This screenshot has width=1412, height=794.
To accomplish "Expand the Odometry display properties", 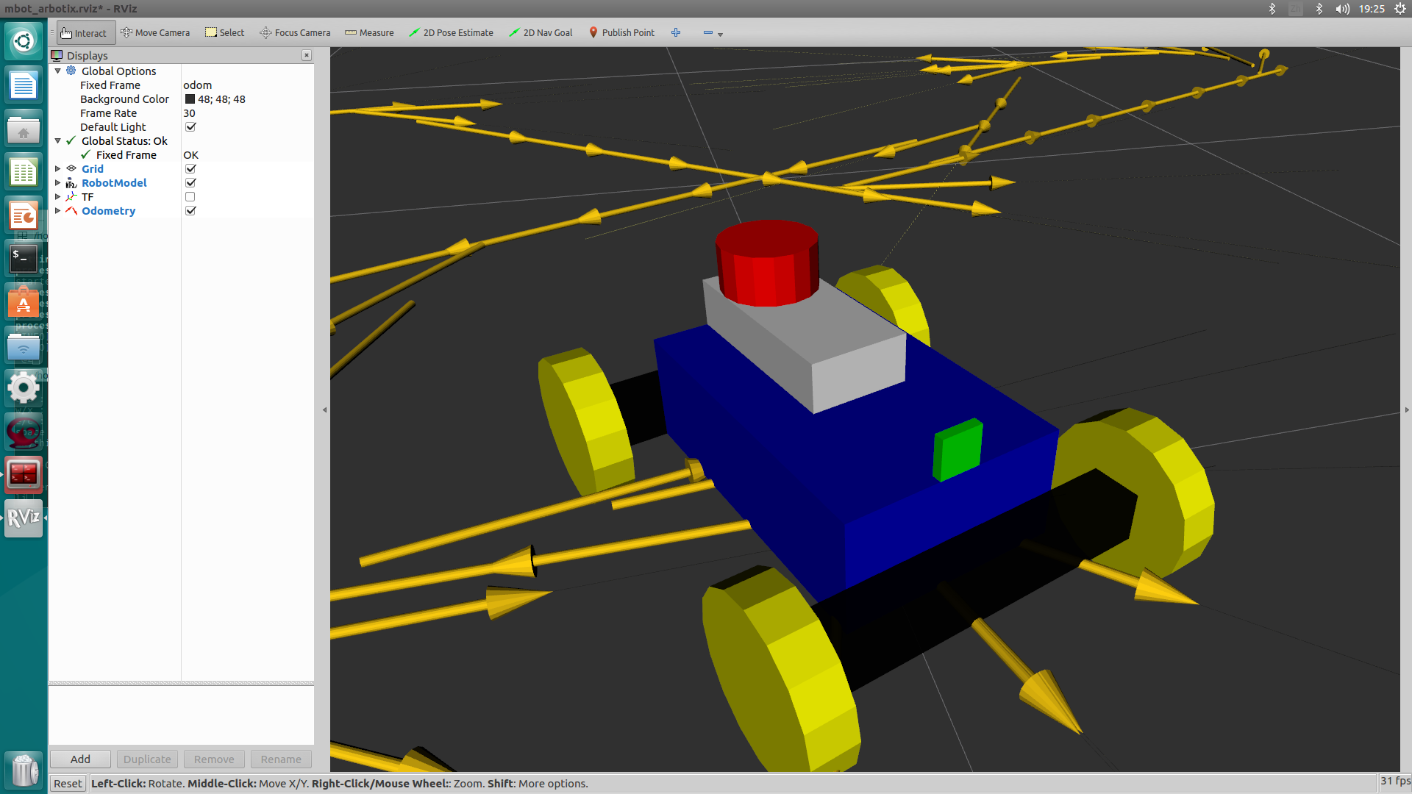I will (58, 211).
